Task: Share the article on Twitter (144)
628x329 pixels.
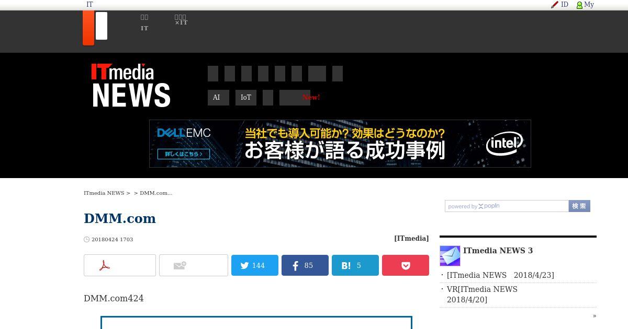Action: [x=255, y=265]
